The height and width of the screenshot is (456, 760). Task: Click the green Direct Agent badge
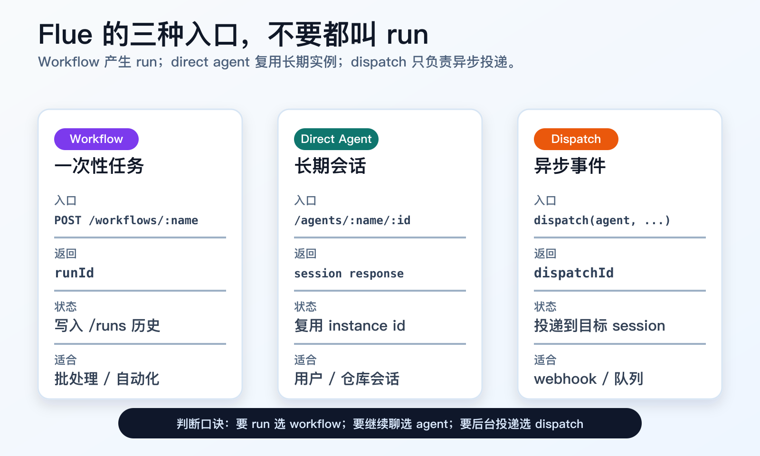tap(336, 139)
